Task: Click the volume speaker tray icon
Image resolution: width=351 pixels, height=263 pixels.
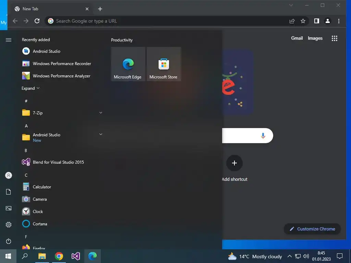Action: point(306,256)
